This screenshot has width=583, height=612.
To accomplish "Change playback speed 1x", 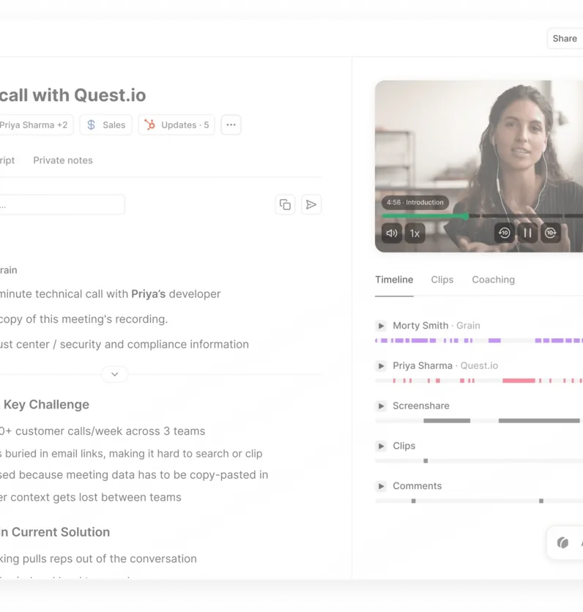I will coord(415,233).
